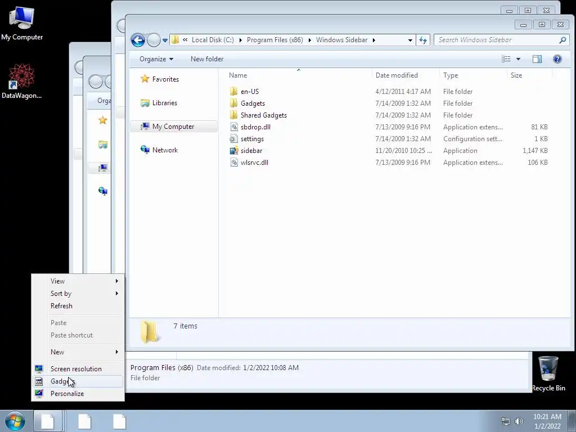Open the My Computer desktop icon
This screenshot has width=576, height=432.
pos(22,22)
